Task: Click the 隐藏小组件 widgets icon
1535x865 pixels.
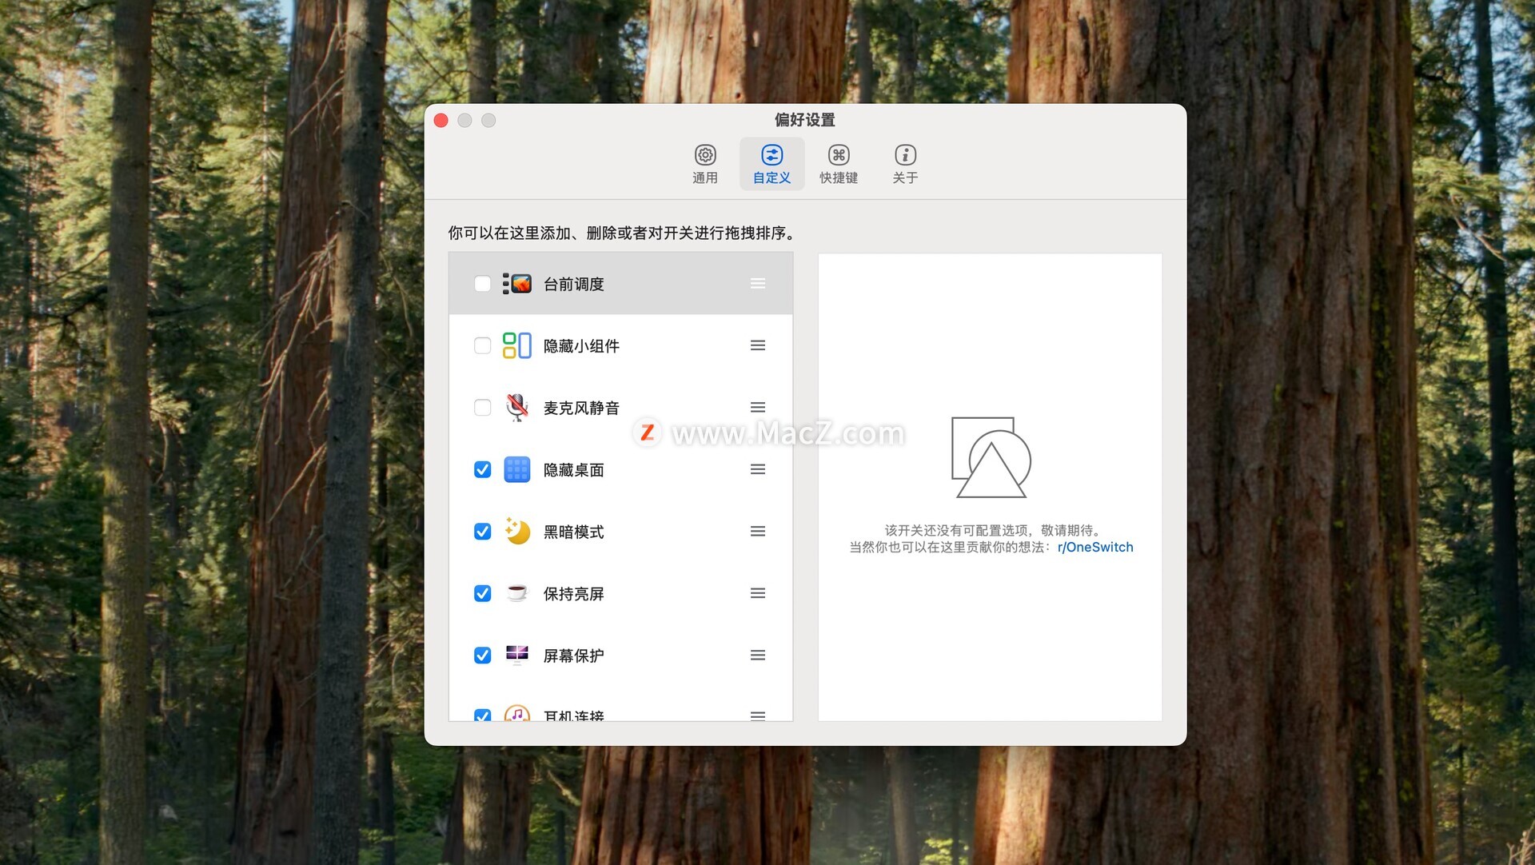Action: coord(517,345)
